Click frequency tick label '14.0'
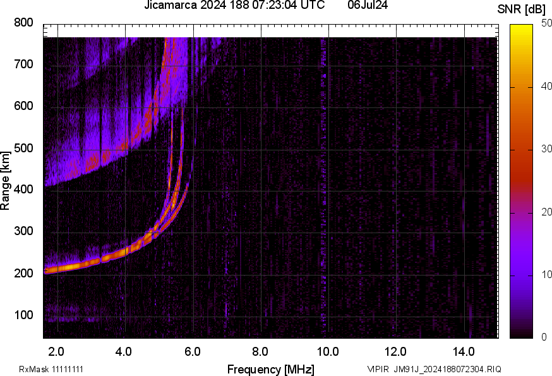Viewport: 552px width, 376px height. (x=464, y=352)
